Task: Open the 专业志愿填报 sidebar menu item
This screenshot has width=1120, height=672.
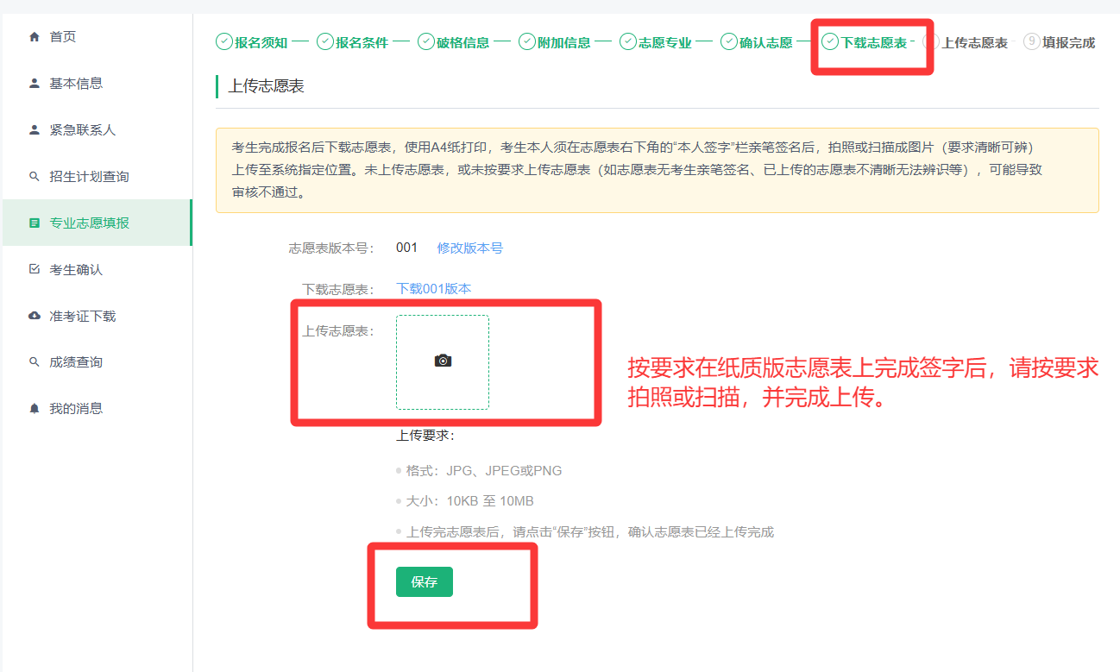Action: (89, 223)
